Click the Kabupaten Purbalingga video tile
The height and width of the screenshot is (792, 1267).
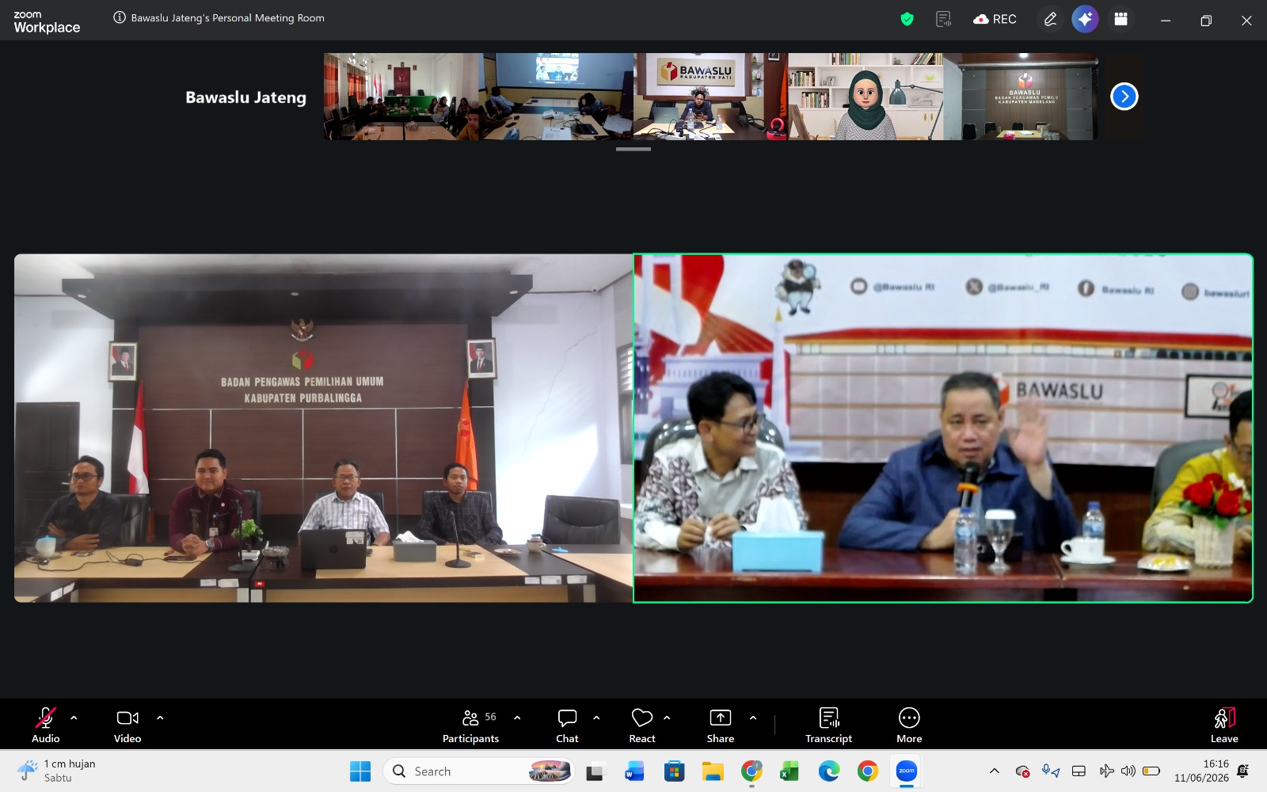point(323,428)
